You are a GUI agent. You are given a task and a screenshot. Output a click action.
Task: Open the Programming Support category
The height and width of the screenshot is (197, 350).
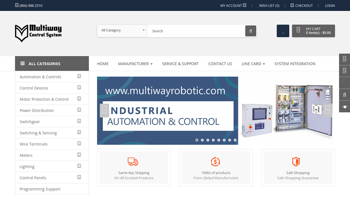(x=40, y=189)
